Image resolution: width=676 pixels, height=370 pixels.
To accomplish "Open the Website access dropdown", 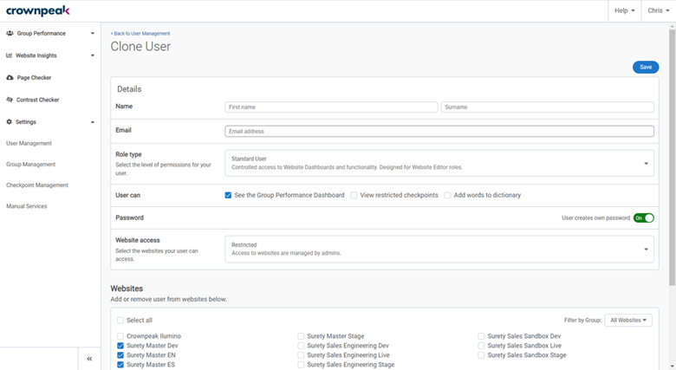I will (439, 249).
